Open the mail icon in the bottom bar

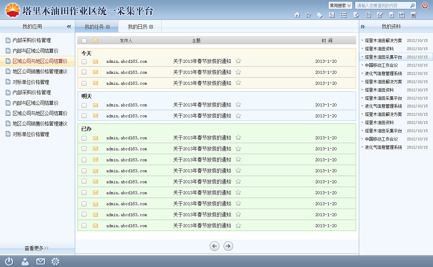(x=41, y=262)
